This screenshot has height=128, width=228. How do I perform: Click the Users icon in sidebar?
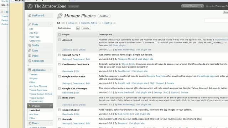pyautogui.click(x=30, y=123)
